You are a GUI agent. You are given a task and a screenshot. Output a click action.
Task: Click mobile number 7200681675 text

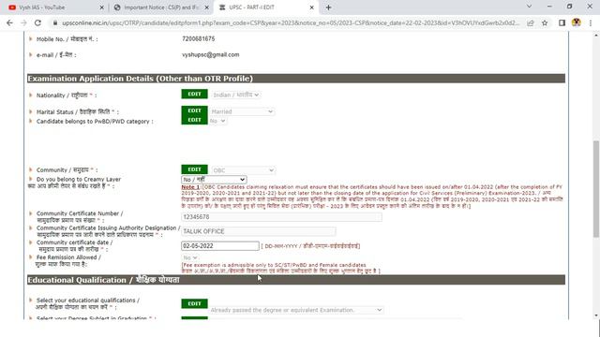click(198, 38)
